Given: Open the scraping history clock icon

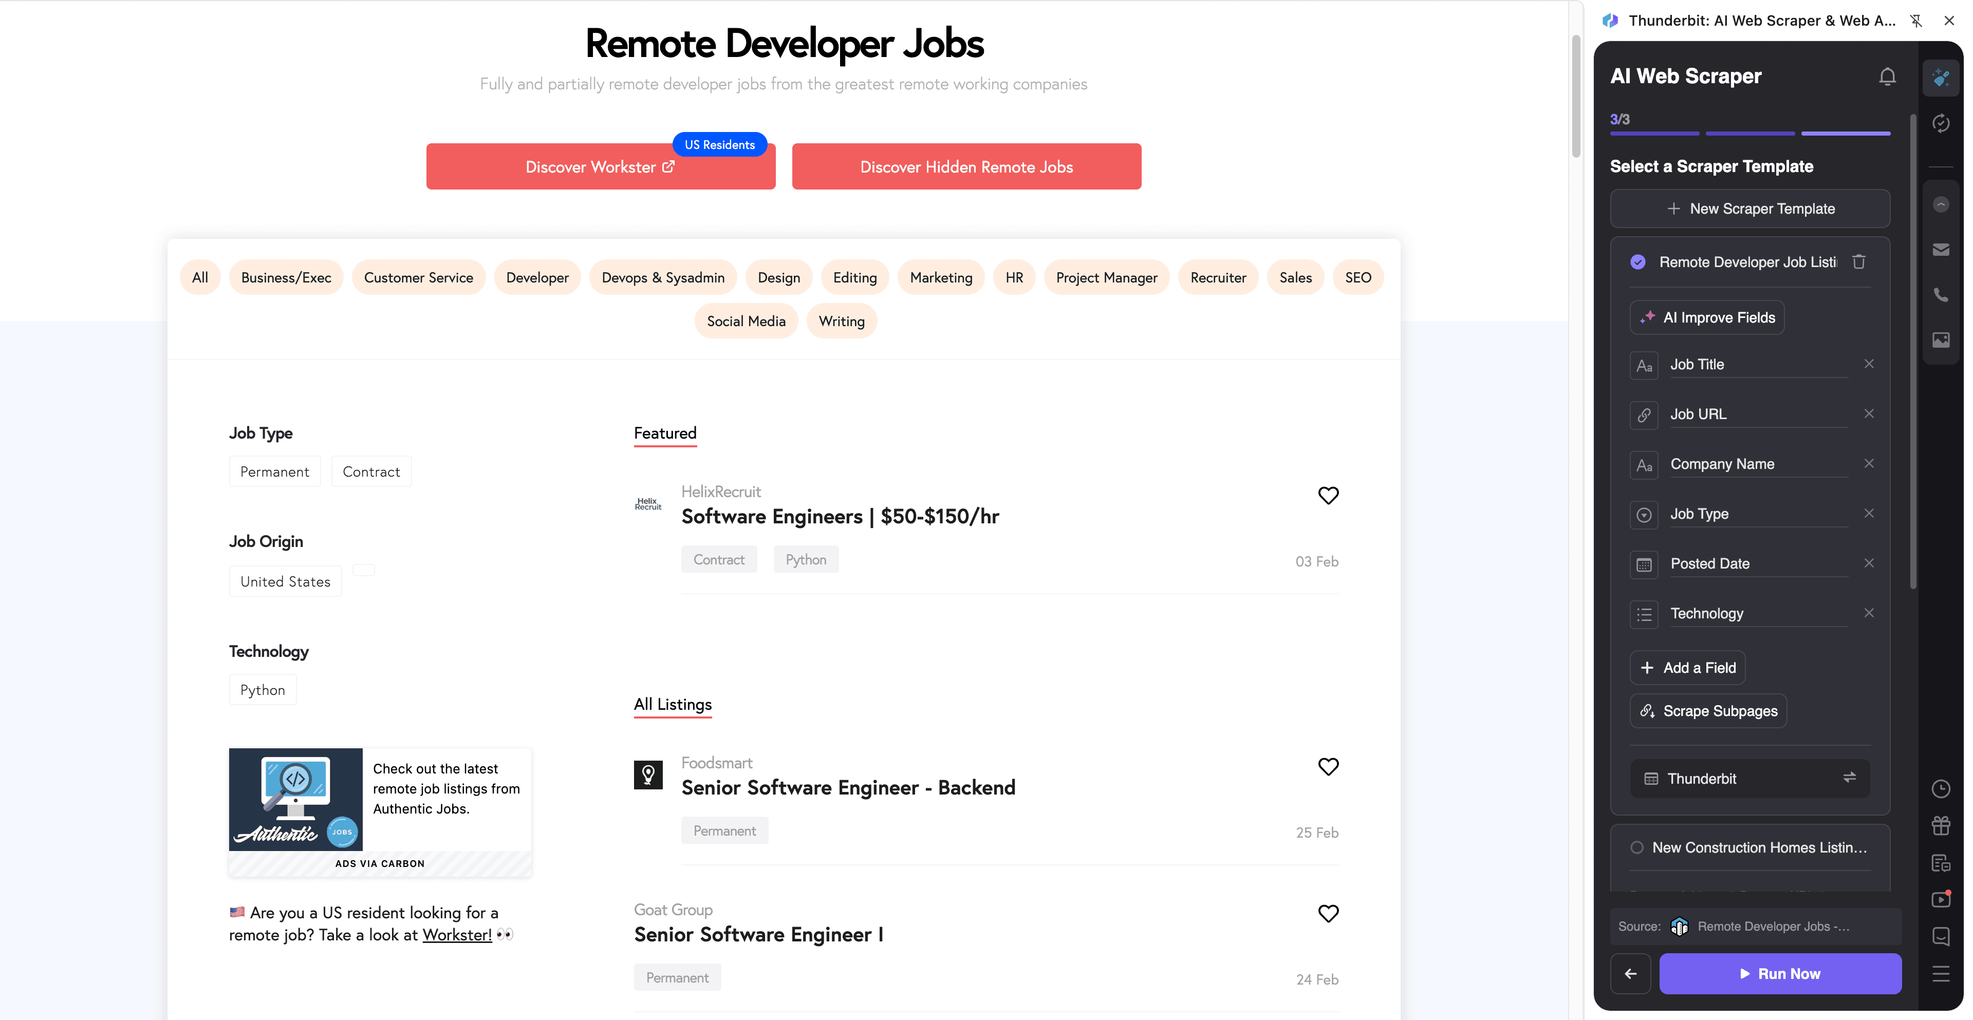Looking at the screenshot, I should [x=1942, y=789].
